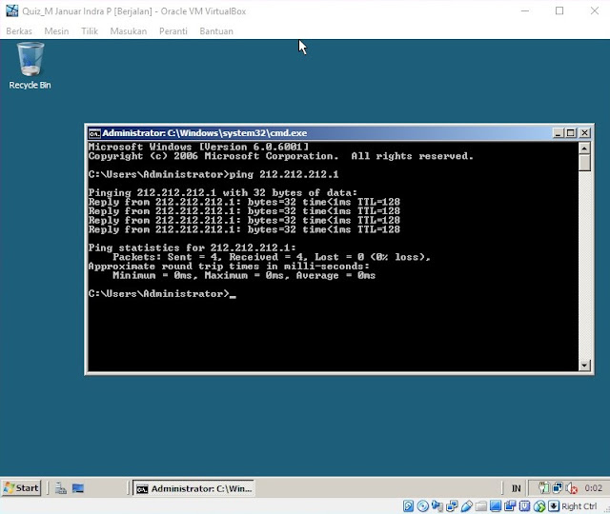Click the keyboard capture arrow status icon
The height and width of the screenshot is (514, 610).
point(554,506)
